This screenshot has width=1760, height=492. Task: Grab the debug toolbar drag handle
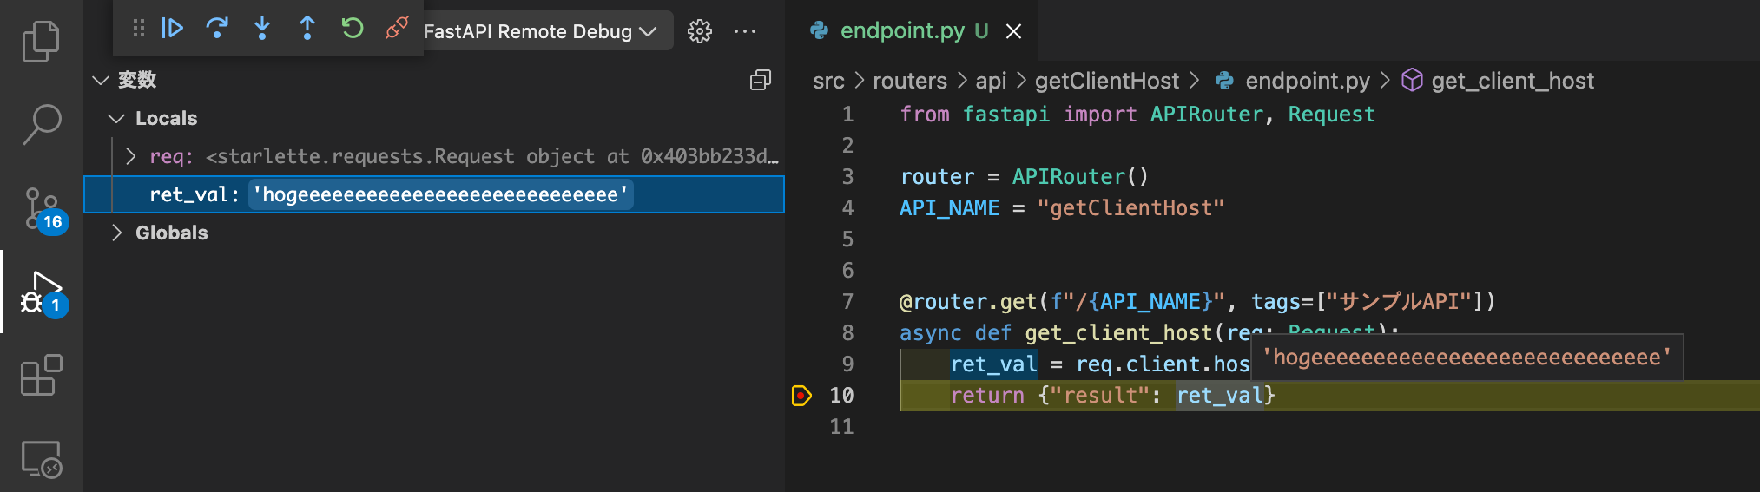tap(138, 29)
